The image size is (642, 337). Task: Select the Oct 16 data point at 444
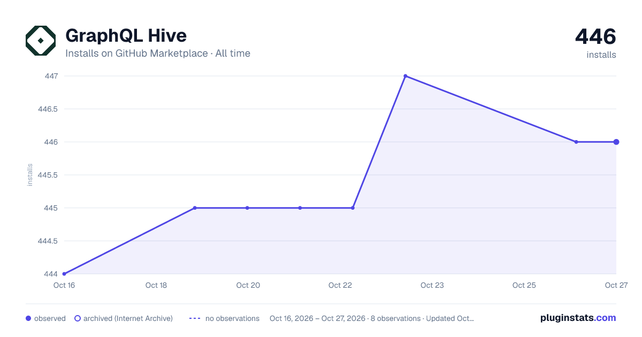64,274
